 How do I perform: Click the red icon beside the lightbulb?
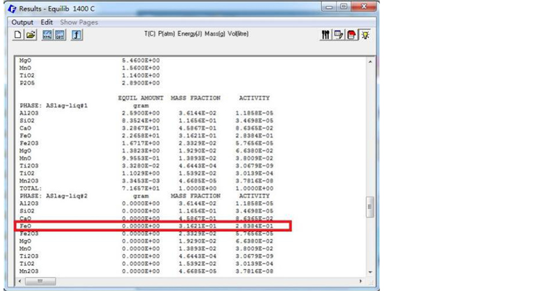click(352, 35)
